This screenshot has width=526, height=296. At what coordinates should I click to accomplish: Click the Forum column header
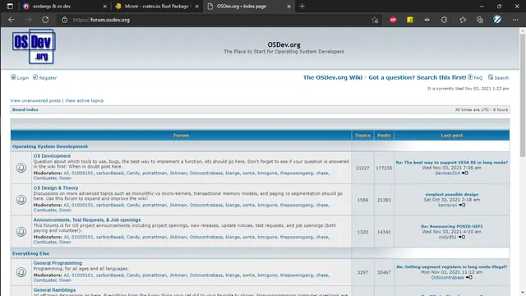pos(181,135)
